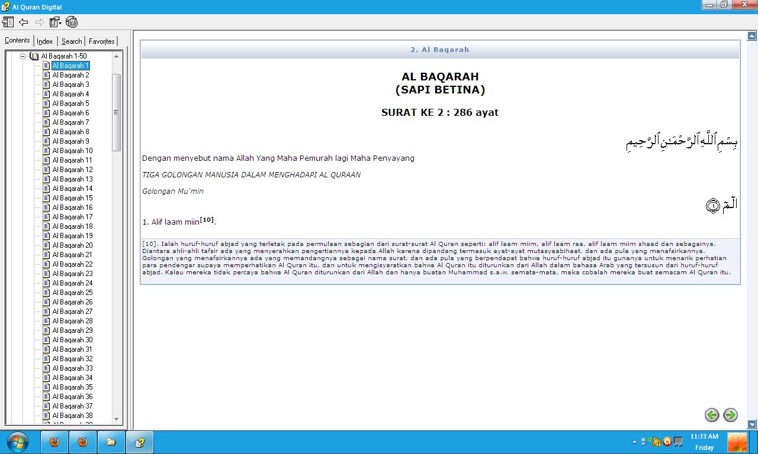
Task: Open Al Baqarah 13 topic
Action: (x=72, y=179)
